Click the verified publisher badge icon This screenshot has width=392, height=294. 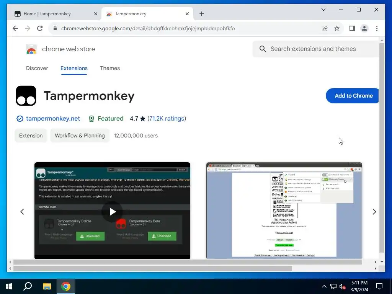[20, 119]
